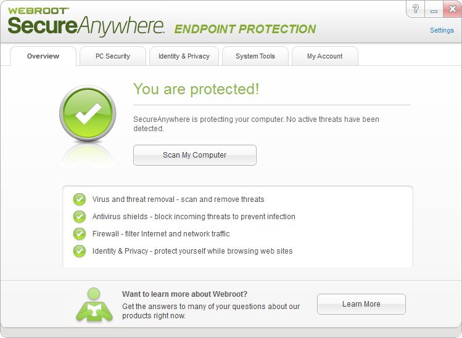Click the green check beside Virus and threat removal

click(x=80, y=199)
